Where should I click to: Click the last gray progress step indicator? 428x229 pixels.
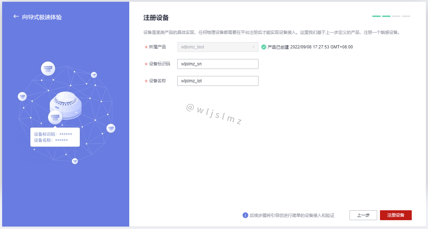click(406, 16)
